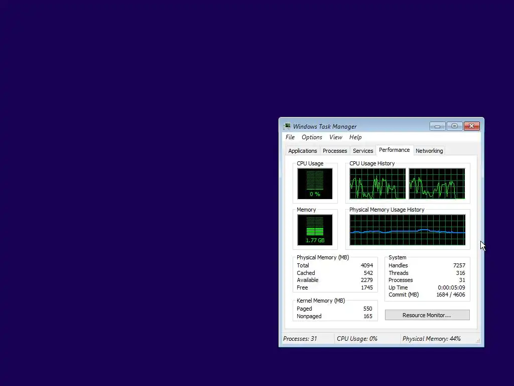Click the Memory gauge showing 1.77 GB
This screenshot has width=514, height=386.
coord(315,230)
